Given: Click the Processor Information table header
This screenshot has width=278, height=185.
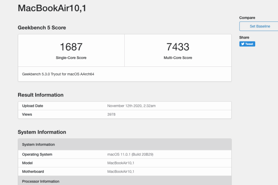Looking at the screenshot, I should point(41,181).
